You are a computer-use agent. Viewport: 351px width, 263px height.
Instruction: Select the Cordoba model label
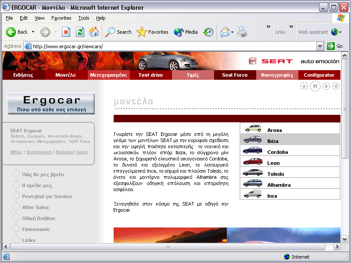278,152
